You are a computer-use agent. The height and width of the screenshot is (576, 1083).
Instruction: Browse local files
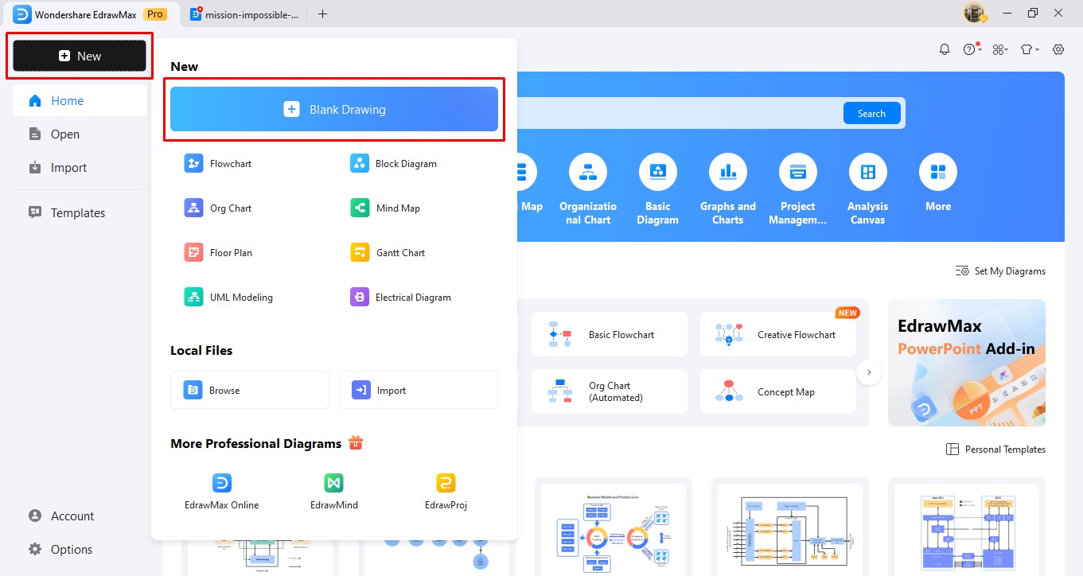tap(250, 390)
